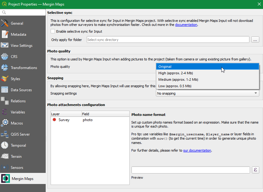Switch to the Mergin Maps tab label
Image resolution: width=263 pixels, height=192 pixels.
click(x=23, y=179)
